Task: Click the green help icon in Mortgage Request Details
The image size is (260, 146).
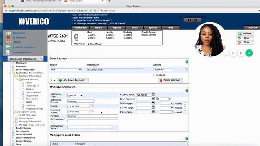Action: [x=187, y=139]
